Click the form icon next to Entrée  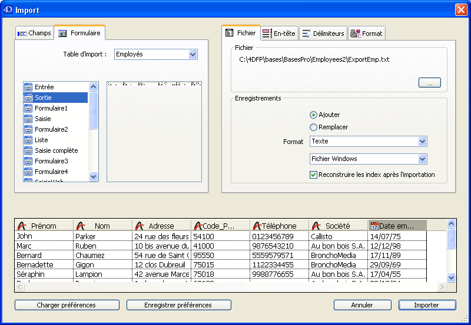[28, 87]
